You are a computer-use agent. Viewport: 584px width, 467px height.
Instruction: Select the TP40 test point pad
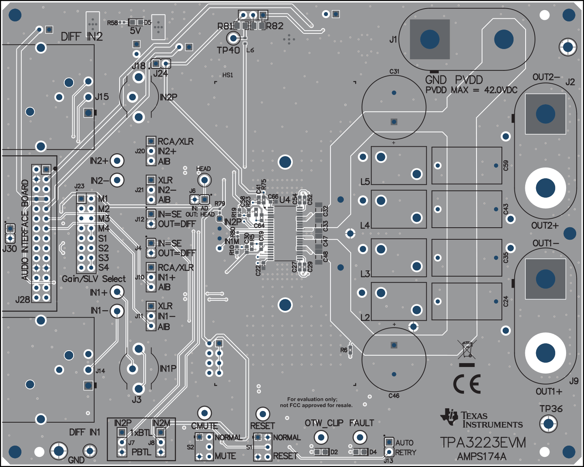tap(234, 38)
